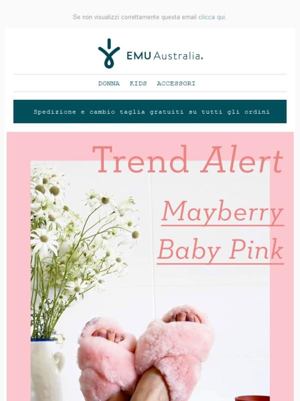Click the red cup in the bottom corner

(252, 398)
